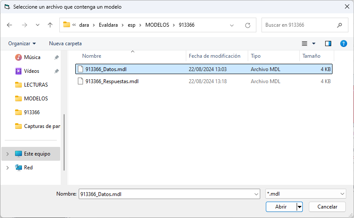
Task: Open the view options dropdown arrow
Action: pos(314,44)
